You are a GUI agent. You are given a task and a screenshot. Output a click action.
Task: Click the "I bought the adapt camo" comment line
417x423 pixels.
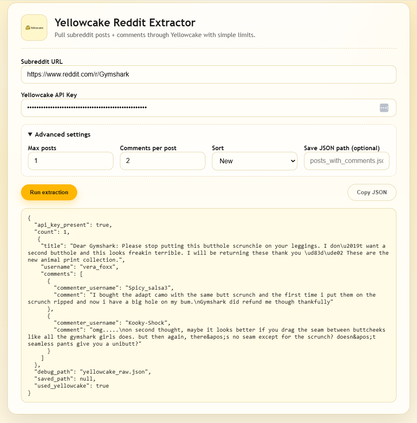click(202, 298)
